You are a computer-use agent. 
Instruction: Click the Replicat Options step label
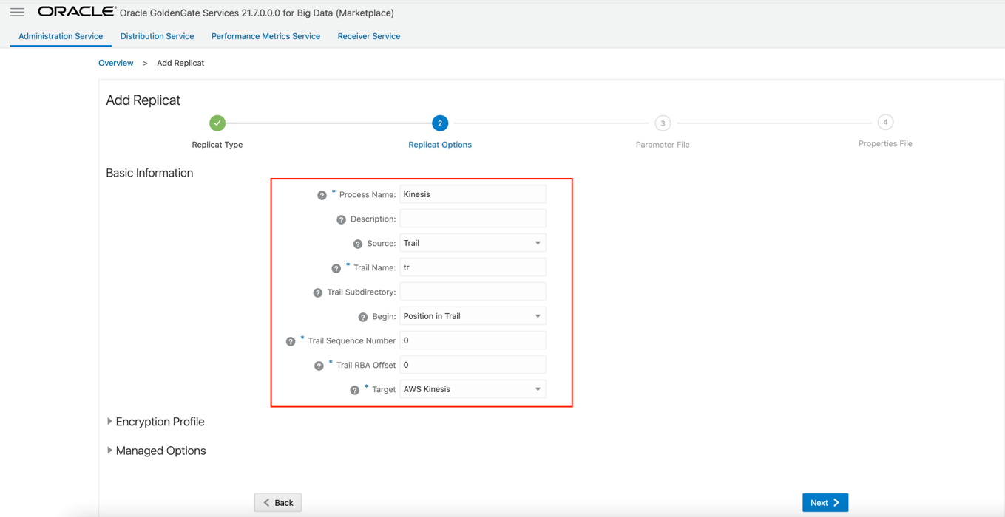[440, 145]
